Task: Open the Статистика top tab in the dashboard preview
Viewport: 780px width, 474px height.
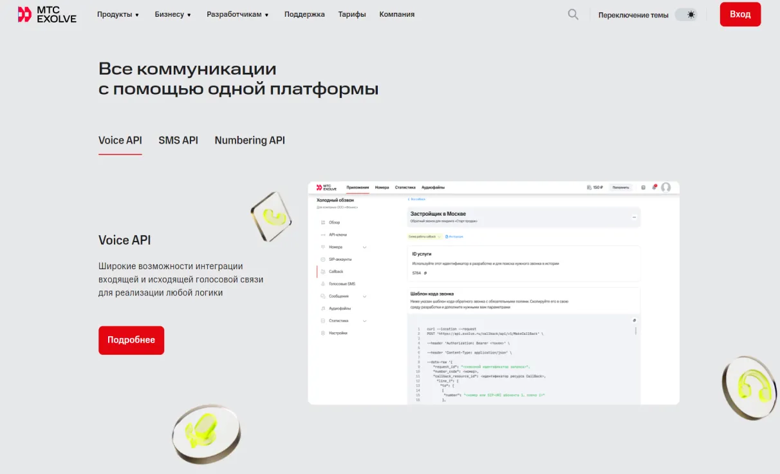Action: point(405,187)
